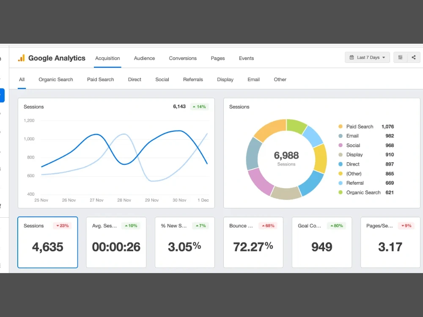Click the 6,143 sessions total value
Viewport: 423px width, 317px height.
tap(179, 107)
